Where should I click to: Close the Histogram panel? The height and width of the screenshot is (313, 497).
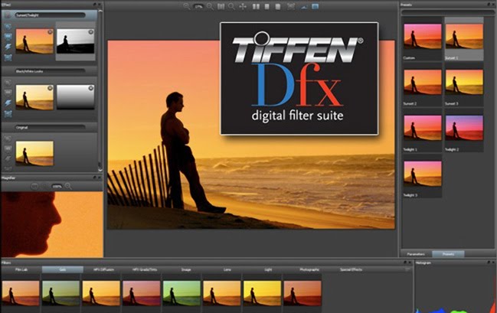[494, 262]
